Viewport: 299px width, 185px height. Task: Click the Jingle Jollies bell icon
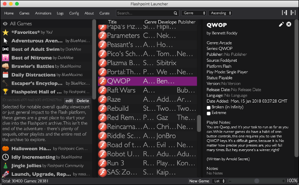coord(6,165)
